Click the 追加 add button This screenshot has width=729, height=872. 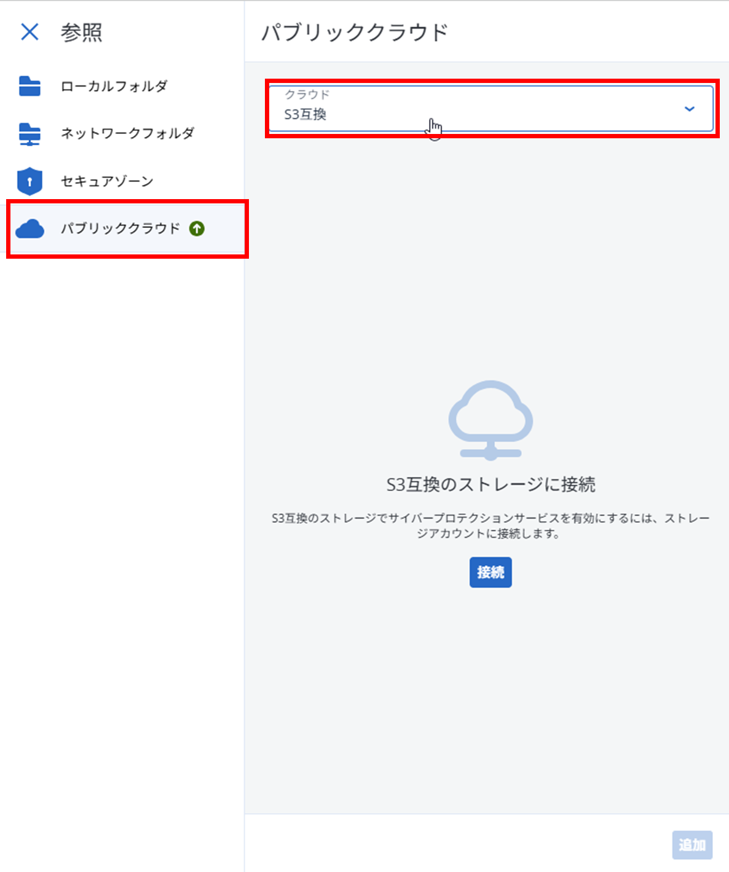(692, 845)
